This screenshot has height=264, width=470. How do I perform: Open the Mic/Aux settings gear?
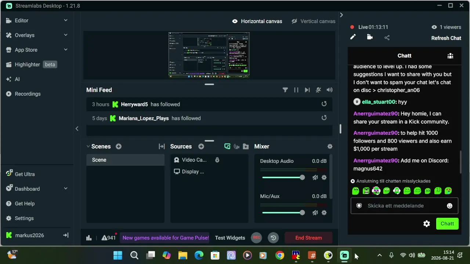coord(324,213)
